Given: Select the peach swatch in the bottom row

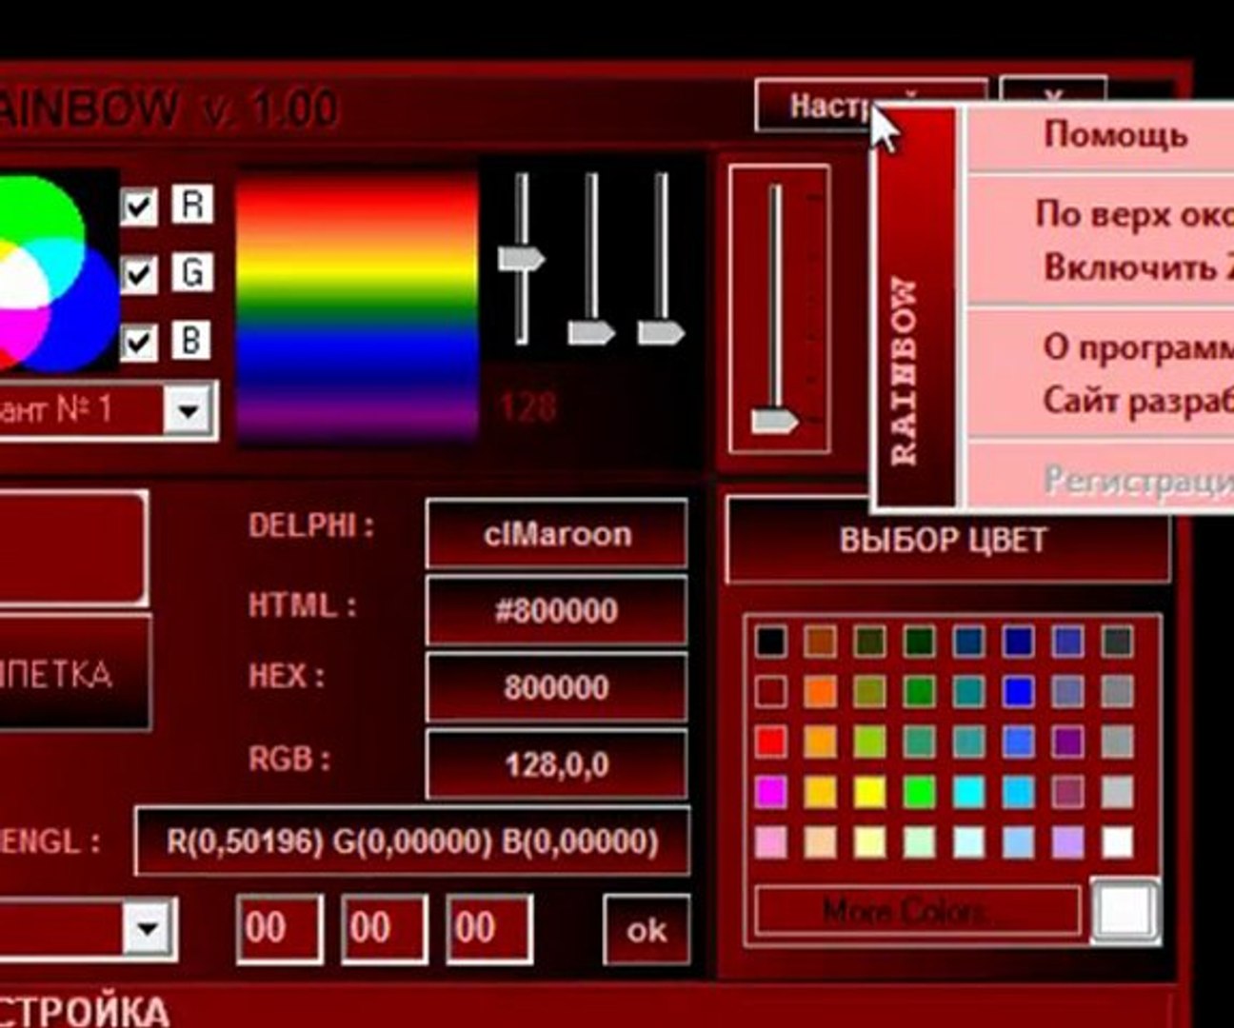Looking at the screenshot, I should coord(820,842).
